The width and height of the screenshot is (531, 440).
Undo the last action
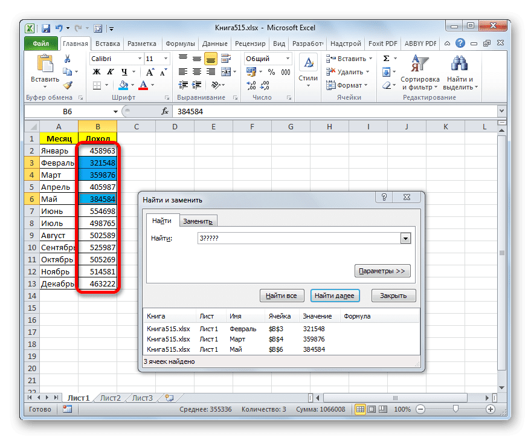(x=59, y=28)
